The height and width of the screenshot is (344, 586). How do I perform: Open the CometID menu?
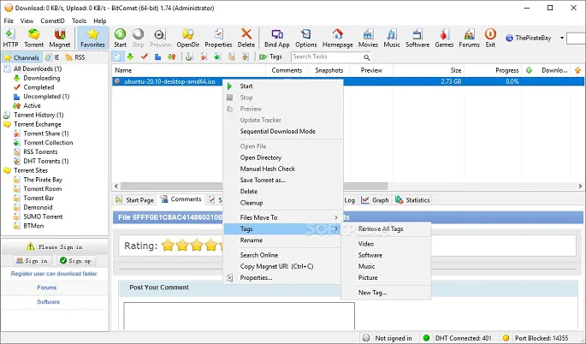pyautogui.click(x=52, y=21)
